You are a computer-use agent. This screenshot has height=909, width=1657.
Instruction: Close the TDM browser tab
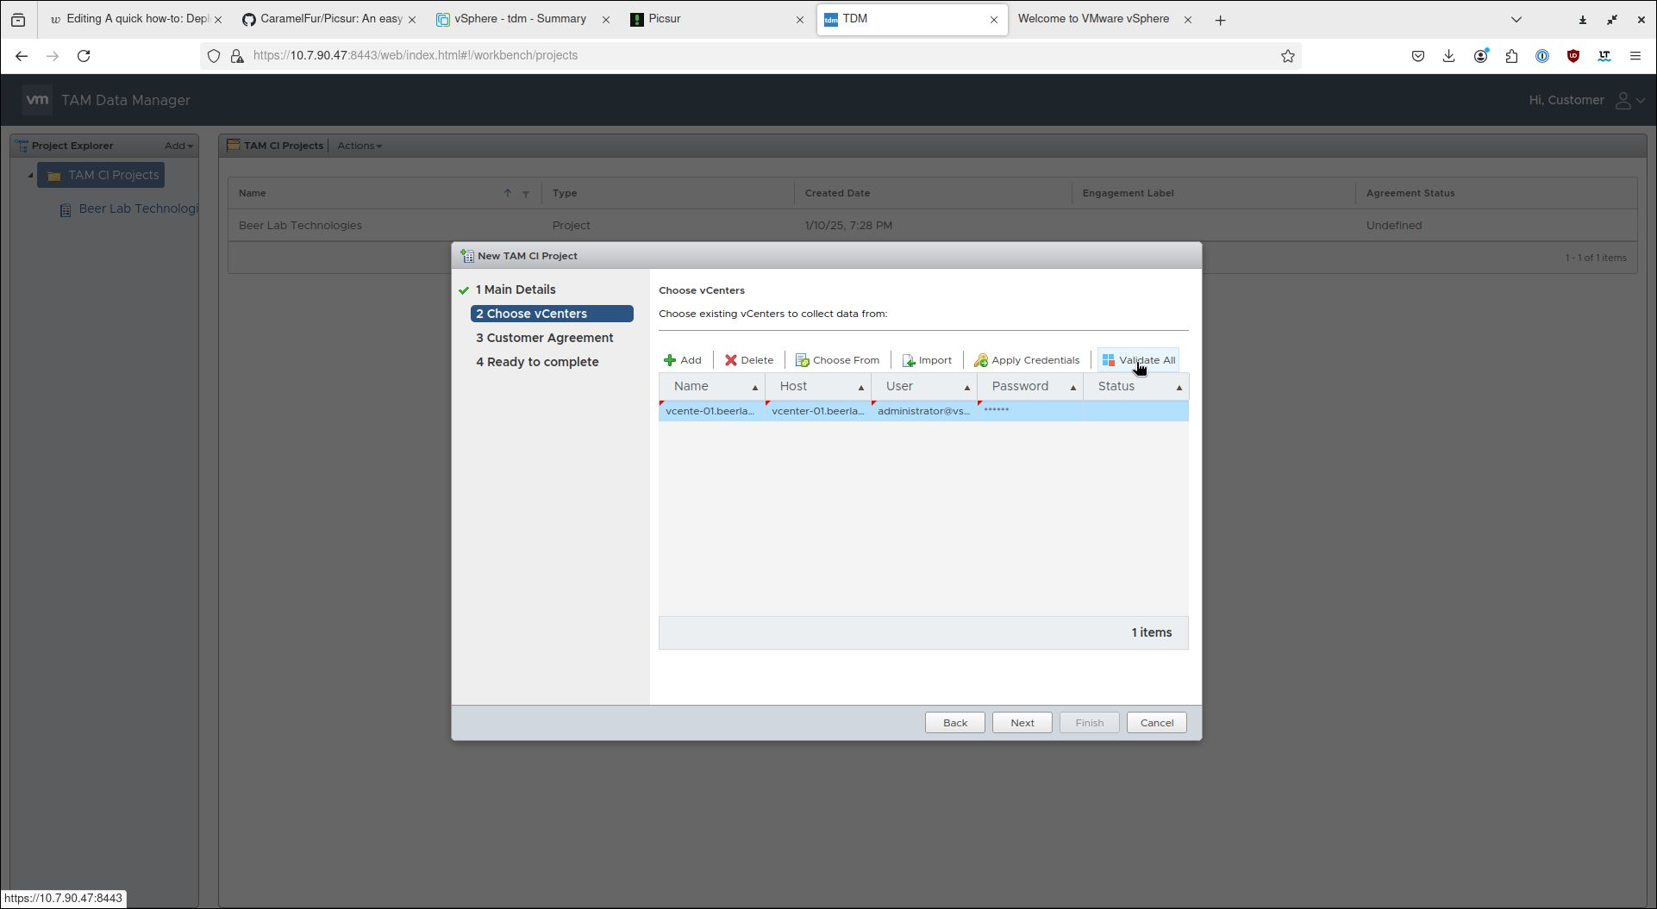tap(993, 20)
